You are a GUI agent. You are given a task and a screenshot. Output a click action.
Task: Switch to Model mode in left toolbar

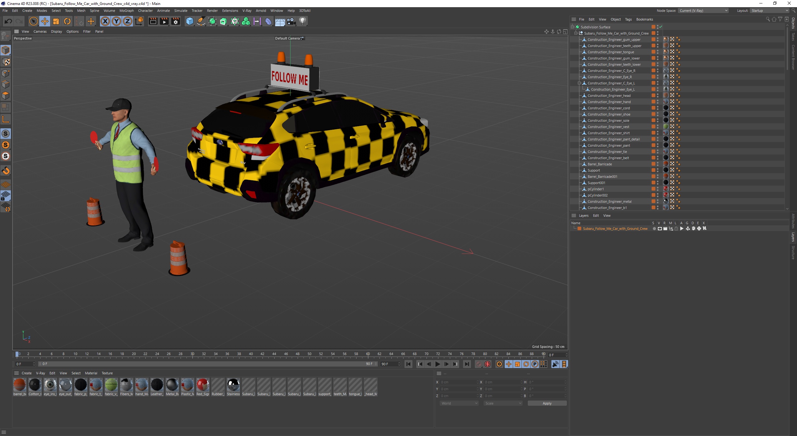coord(6,50)
